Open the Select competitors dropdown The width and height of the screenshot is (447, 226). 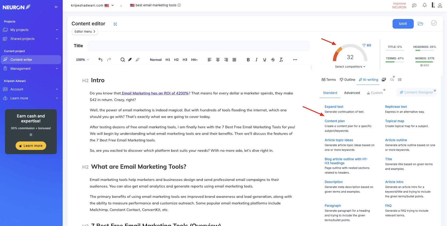tap(350, 66)
